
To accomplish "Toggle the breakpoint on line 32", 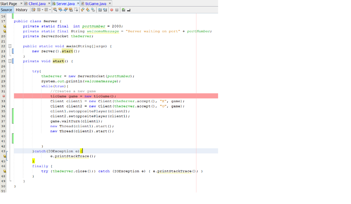I will click(x=3, y=96).
